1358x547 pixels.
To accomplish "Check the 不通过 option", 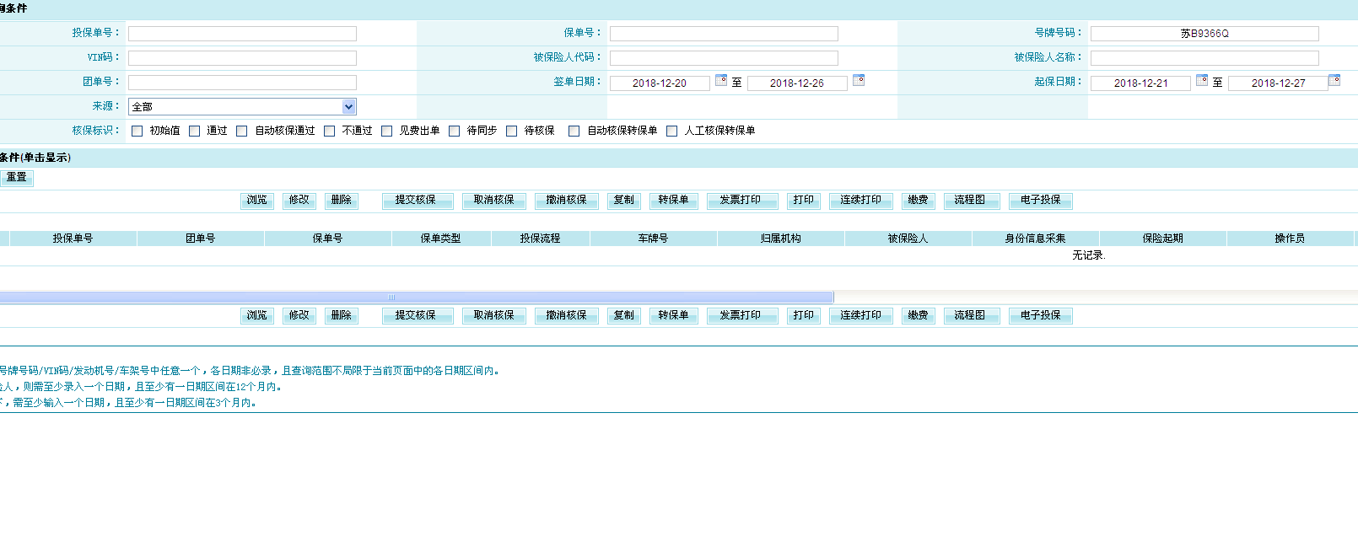I will click(330, 131).
